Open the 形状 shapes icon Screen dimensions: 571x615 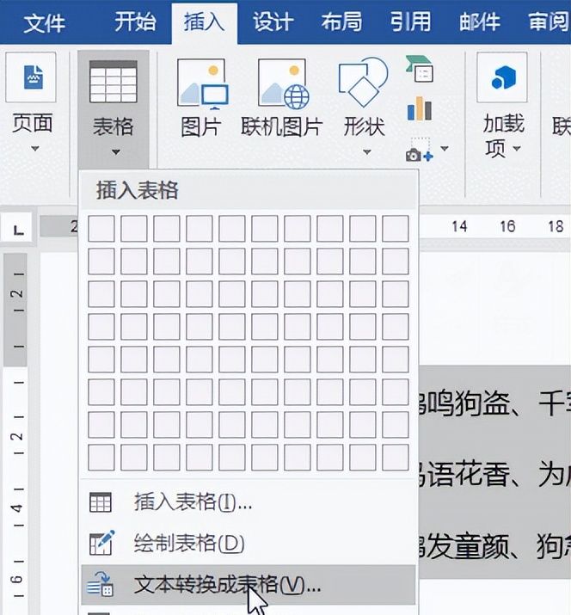363,83
